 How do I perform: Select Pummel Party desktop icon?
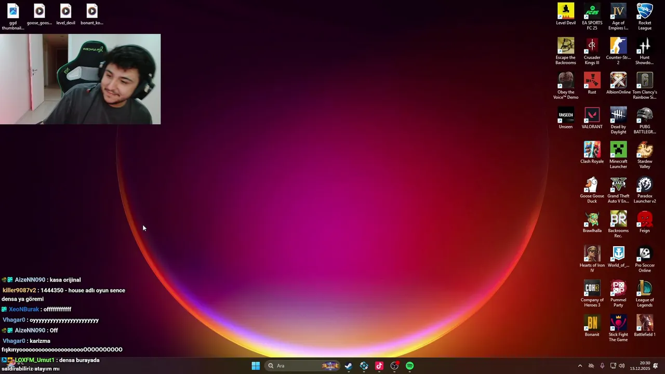(x=618, y=293)
